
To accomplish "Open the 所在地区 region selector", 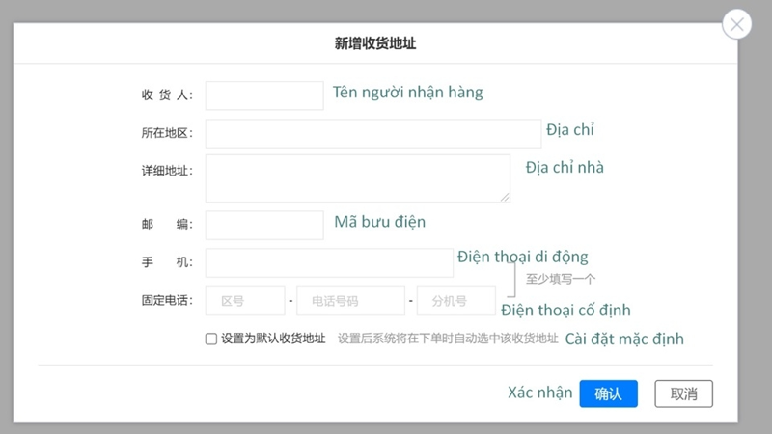I will point(372,133).
